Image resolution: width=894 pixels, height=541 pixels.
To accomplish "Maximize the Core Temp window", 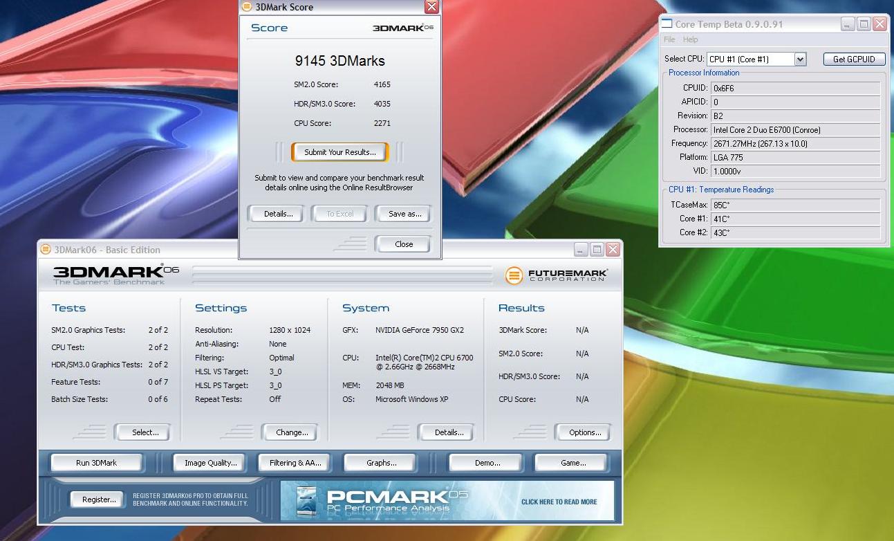I will [x=864, y=24].
